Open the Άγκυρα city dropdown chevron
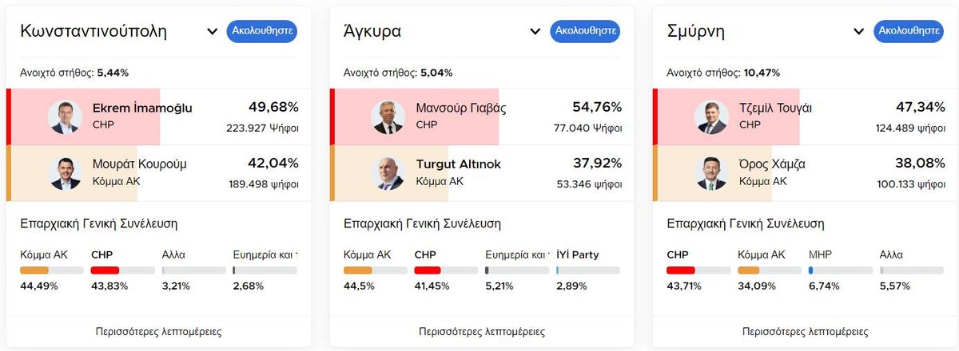Screen dimensions: 959x351 pyautogui.click(x=535, y=32)
